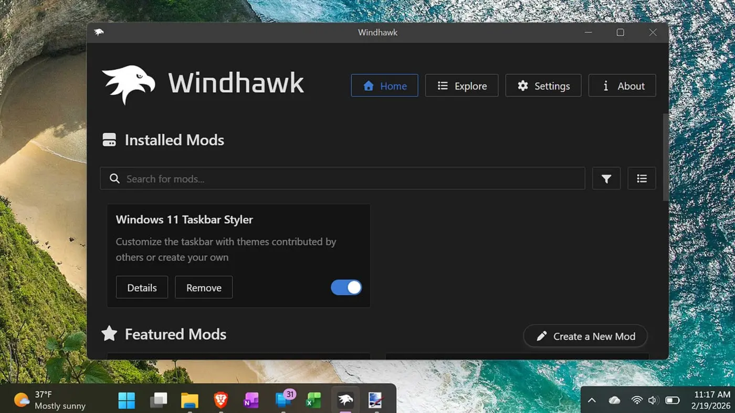Show hidden system tray icons
The height and width of the screenshot is (413, 735).
click(592, 399)
